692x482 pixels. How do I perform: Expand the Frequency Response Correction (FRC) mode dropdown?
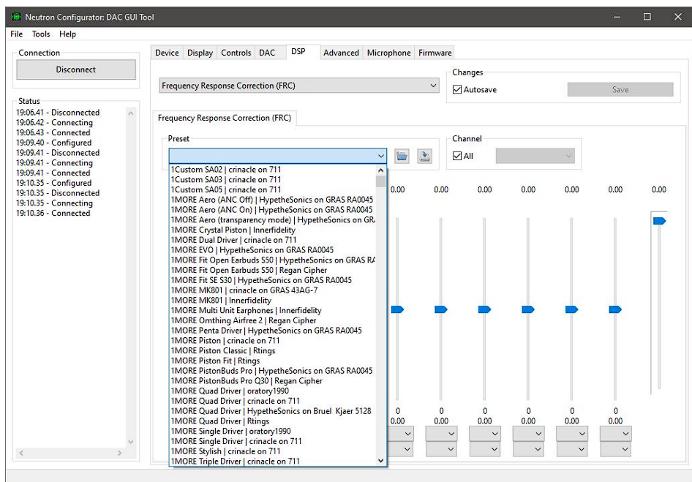(299, 86)
